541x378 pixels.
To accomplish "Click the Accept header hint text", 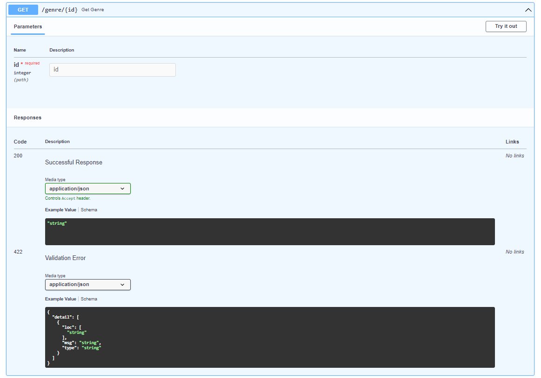I will (x=68, y=198).
